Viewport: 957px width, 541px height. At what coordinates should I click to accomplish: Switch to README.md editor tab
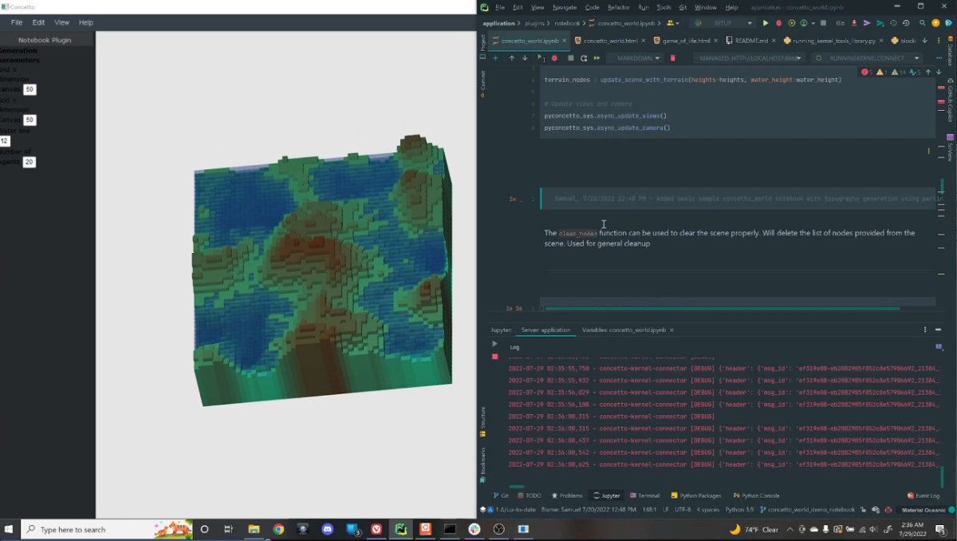pyautogui.click(x=746, y=40)
